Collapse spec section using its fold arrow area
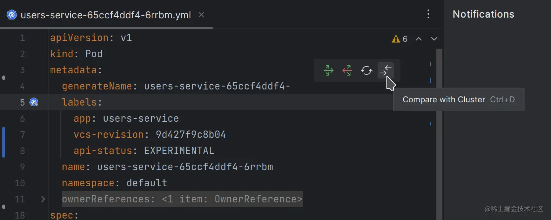This screenshot has height=220, width=551. (43, 215)
